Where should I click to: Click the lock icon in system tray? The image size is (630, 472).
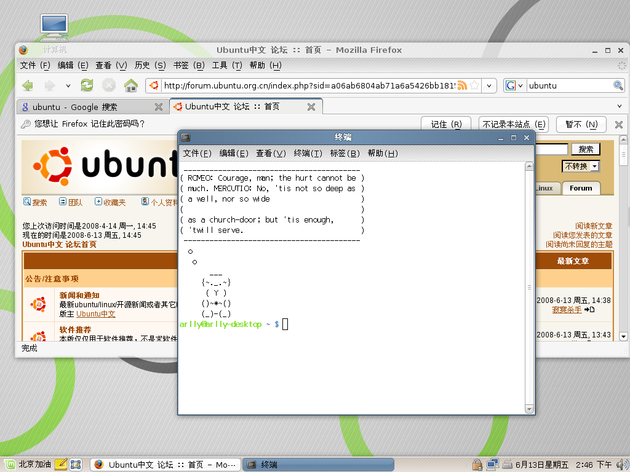coord(477,465)
